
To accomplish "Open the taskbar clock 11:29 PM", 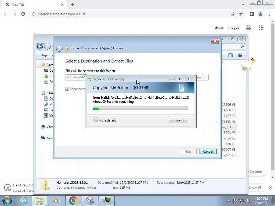I will click(x=261, y=201).
